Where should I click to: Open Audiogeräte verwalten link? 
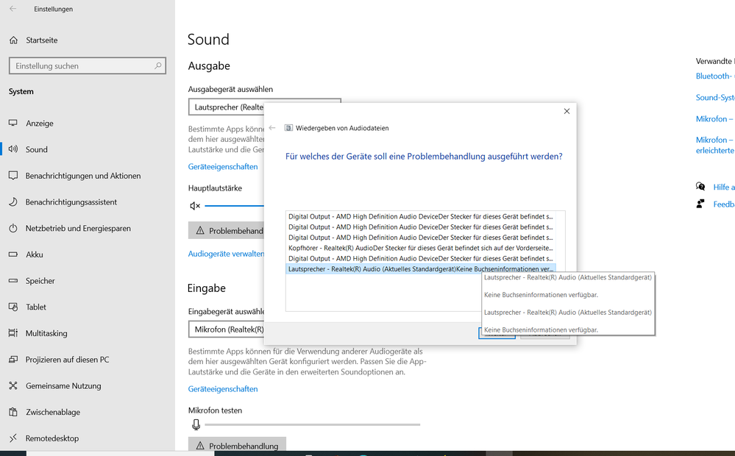click(x=226, y=254)
